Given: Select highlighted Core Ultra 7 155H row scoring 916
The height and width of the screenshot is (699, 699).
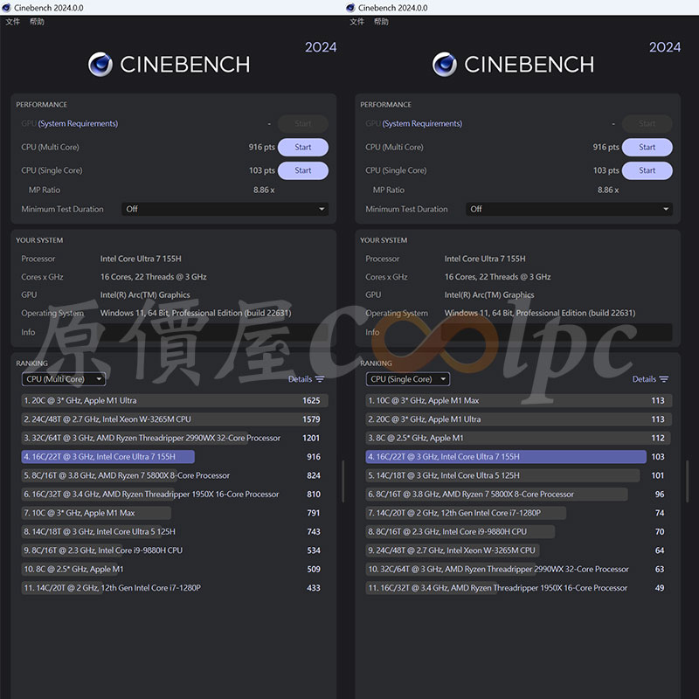Looking at the screenshot, I should pyautogui.click(x=175, y=456).
